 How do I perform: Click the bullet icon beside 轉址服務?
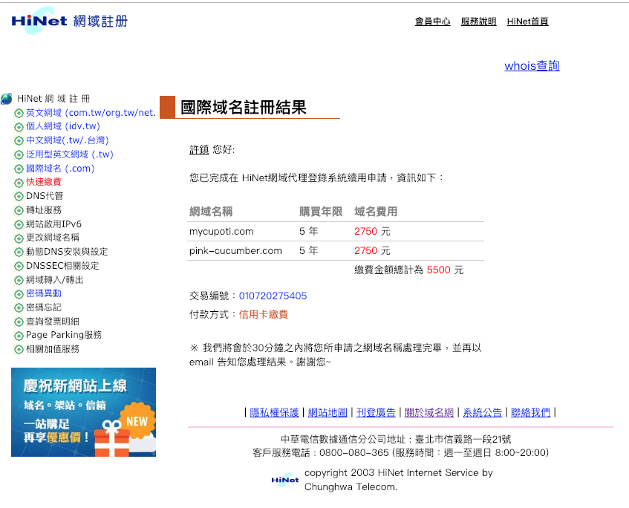[x=19, y=211]
